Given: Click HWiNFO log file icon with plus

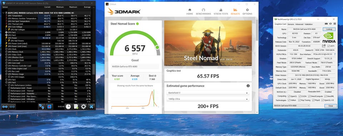Looking at the screenshot, I should click(x=76, y=106).
